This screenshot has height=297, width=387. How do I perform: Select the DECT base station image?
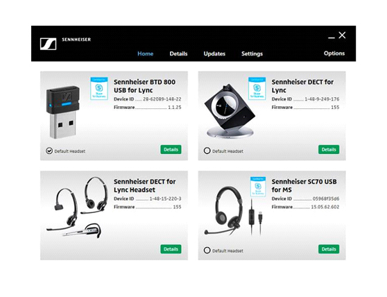pyautogui.click(x=230, y=111)
